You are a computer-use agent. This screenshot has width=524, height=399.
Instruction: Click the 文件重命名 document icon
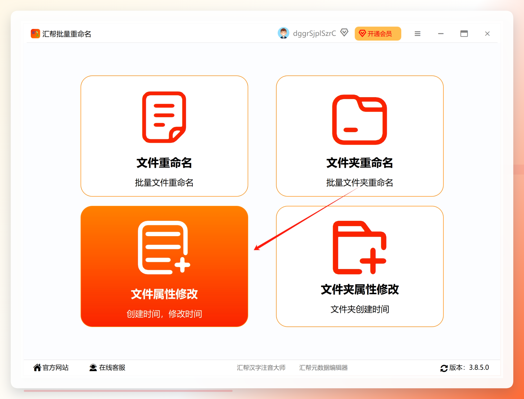pos(164,117)
